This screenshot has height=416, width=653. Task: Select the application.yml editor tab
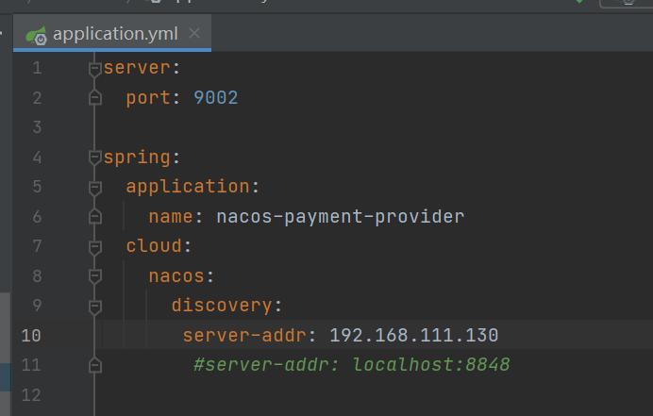(x=112, y=33)
